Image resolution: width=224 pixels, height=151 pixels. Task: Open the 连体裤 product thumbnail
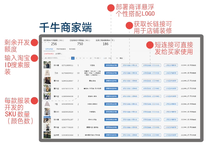47,135
